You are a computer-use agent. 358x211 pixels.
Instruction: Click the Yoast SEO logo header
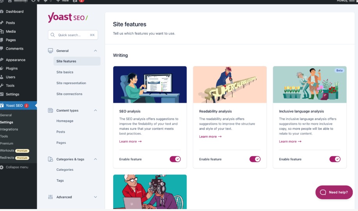pos(68,17)
